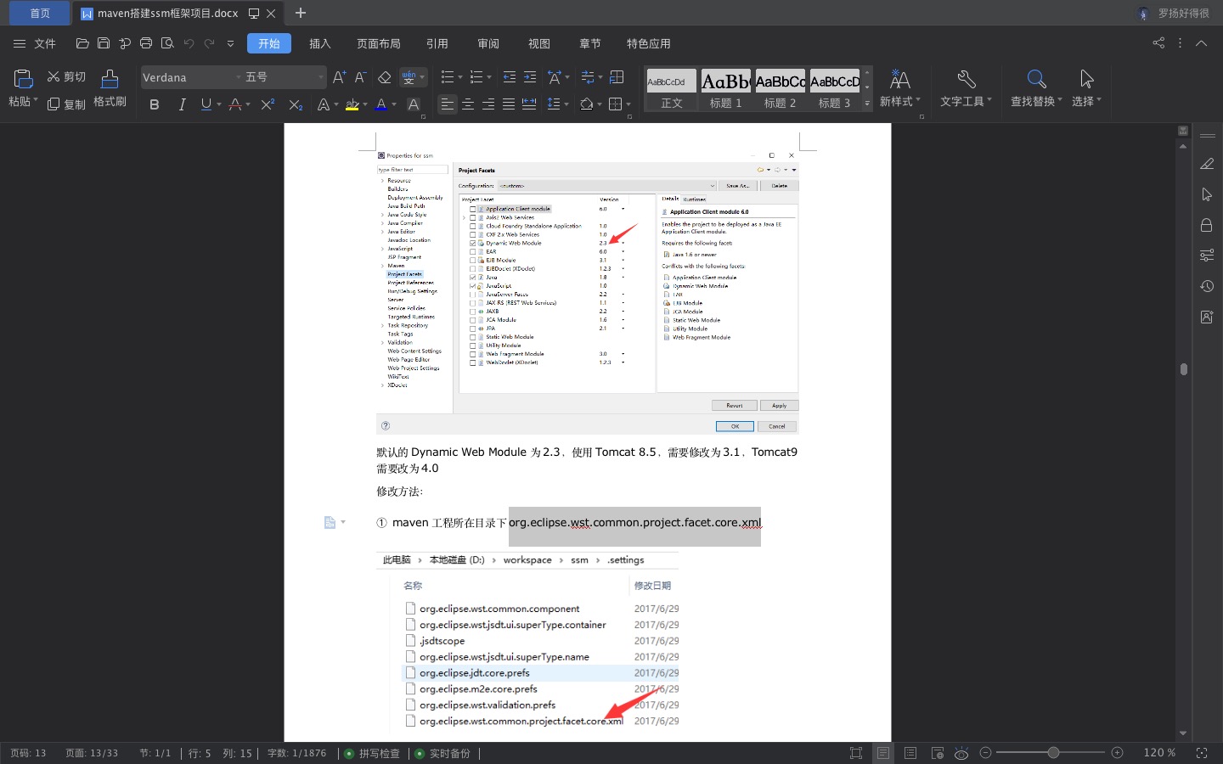Click the Print Preview icon

[x=167, y=43]
